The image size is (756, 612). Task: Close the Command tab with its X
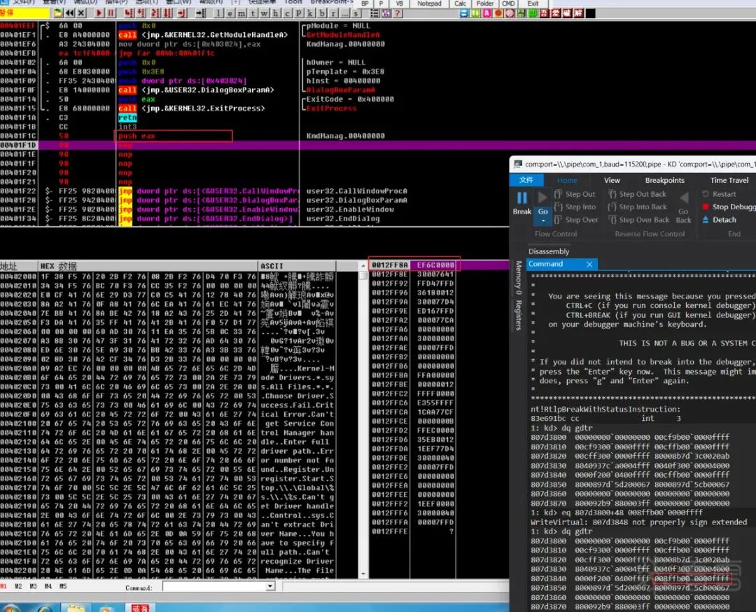pos(589,264)
